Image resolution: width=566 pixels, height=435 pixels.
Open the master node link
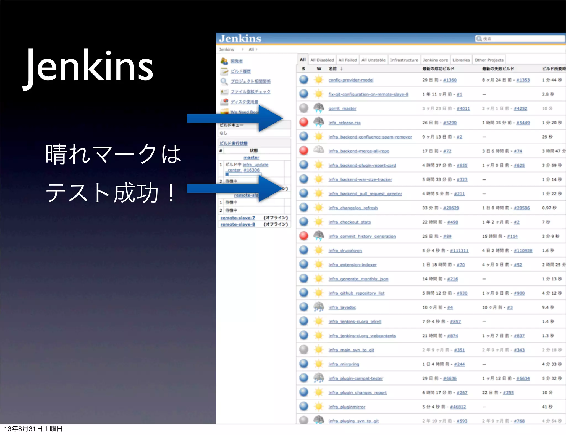point(251,157)
